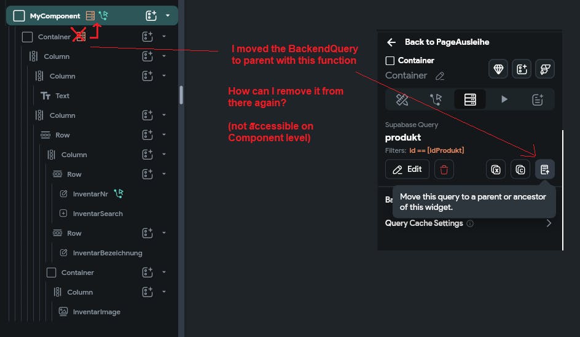The width and height of the screenshot is (580, 337).
Task: Click the Edit query button
Action: click(x=407, y=169)
